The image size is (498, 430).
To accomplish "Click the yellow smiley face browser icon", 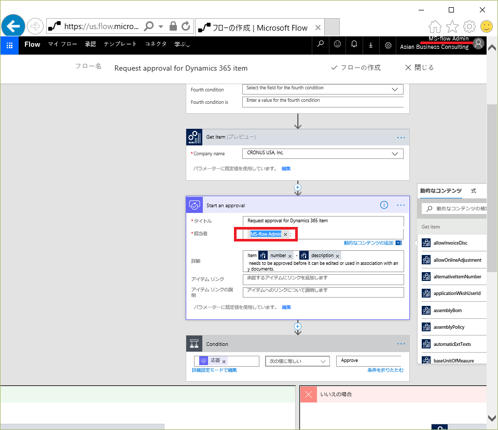I will 486,26.
